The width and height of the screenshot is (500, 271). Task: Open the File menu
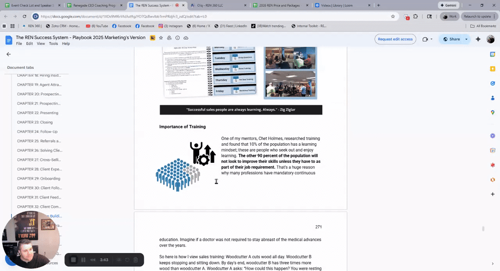[19, 44]
